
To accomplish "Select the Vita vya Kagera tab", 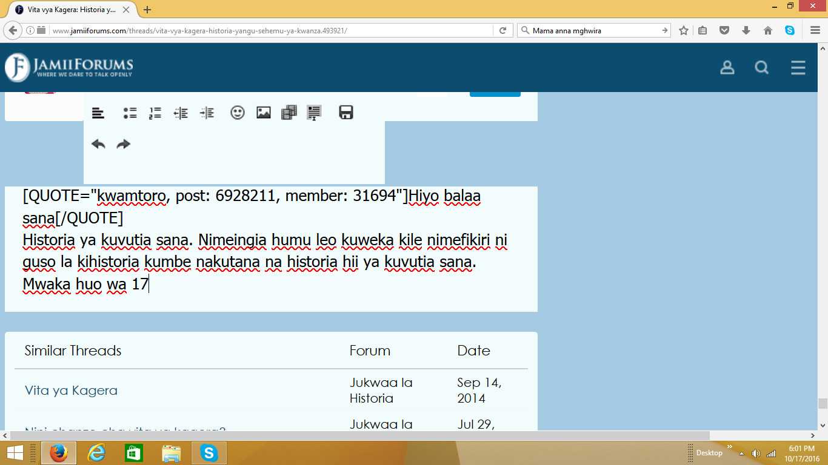I will tap(71, 10).
